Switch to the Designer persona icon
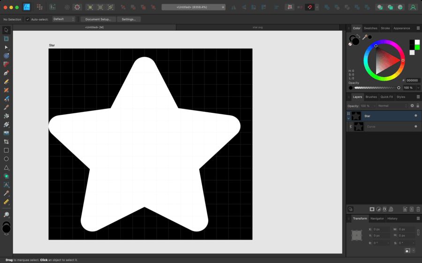 coord(27,7)
